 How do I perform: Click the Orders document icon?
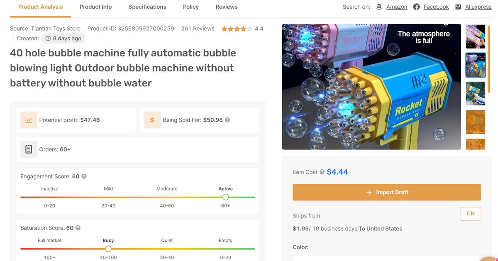point(28,149)
